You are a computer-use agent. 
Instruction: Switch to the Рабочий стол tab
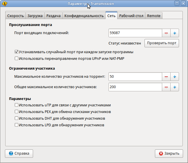pos(131,16)
